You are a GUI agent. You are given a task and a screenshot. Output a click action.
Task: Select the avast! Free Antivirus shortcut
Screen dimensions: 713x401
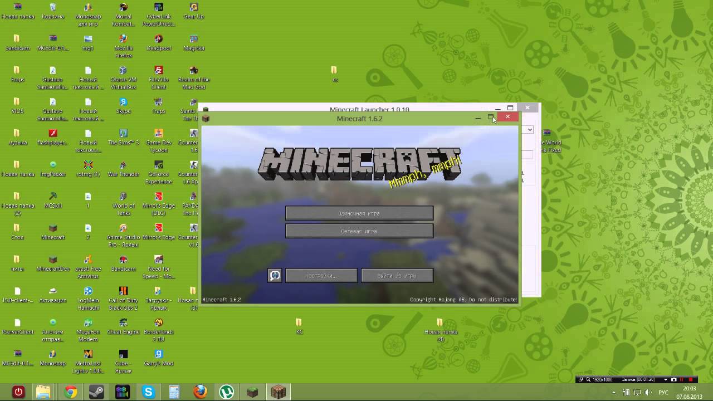pos(88,268)
